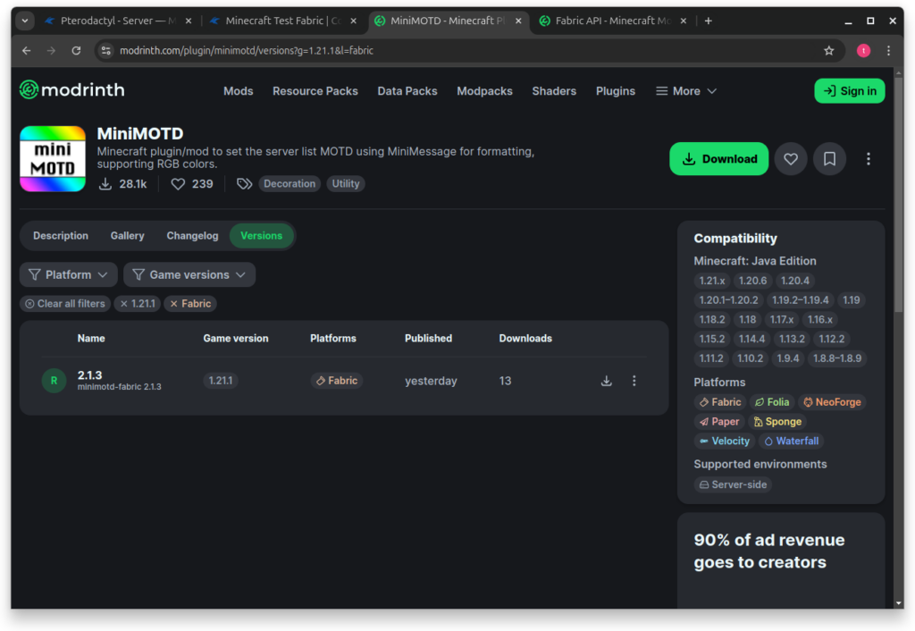This screenshot has width=915, height=631.
Task: Click browser forward arrow
Action: point(51,51)
